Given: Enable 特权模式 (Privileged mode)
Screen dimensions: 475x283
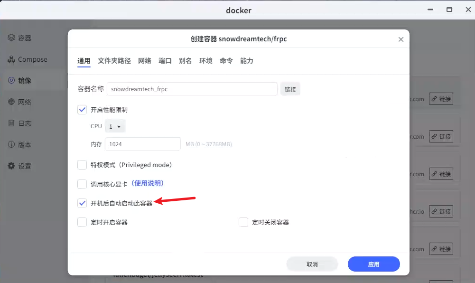Looking at the screenshot, I should point(82,165).
